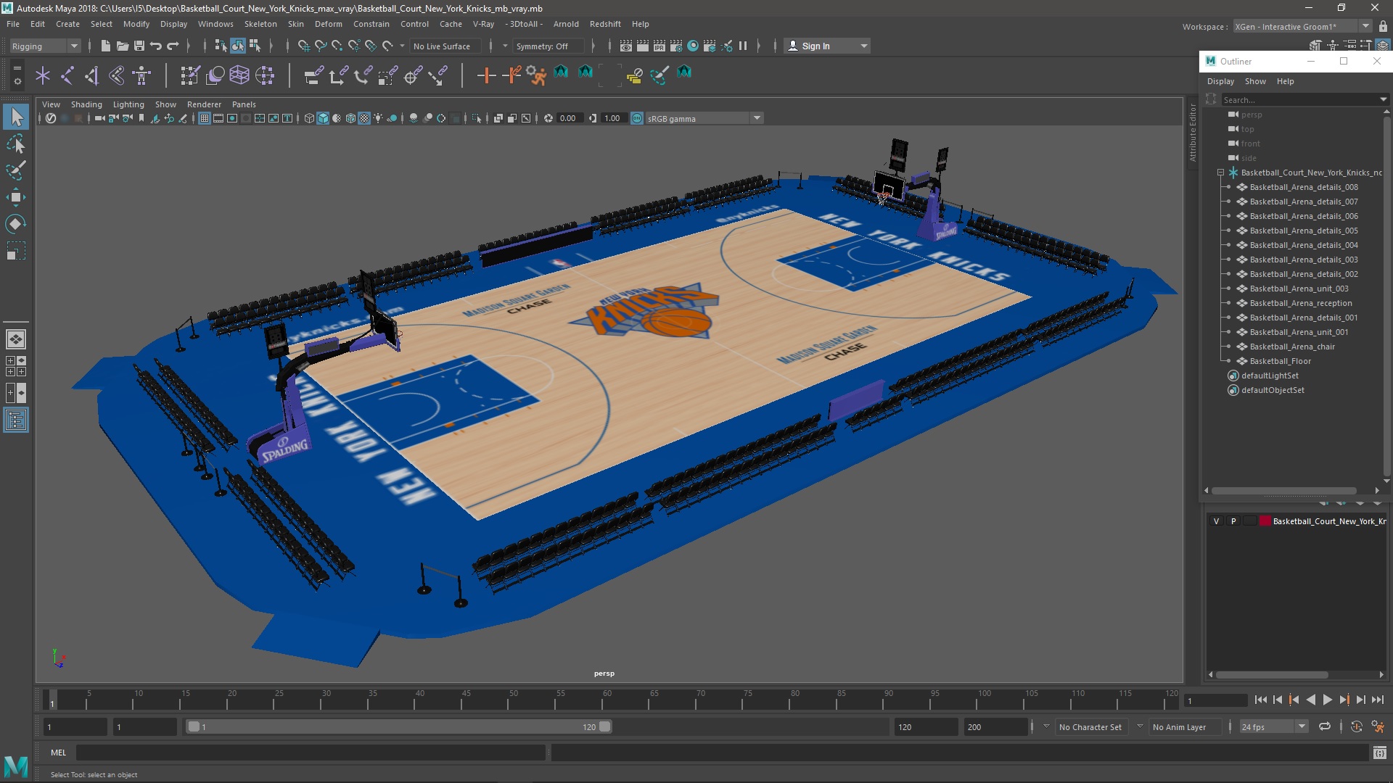This screenshot has width=1393, height=783.
Task: Activate the Paint Selection tool
Action: [x=16, y=170]
